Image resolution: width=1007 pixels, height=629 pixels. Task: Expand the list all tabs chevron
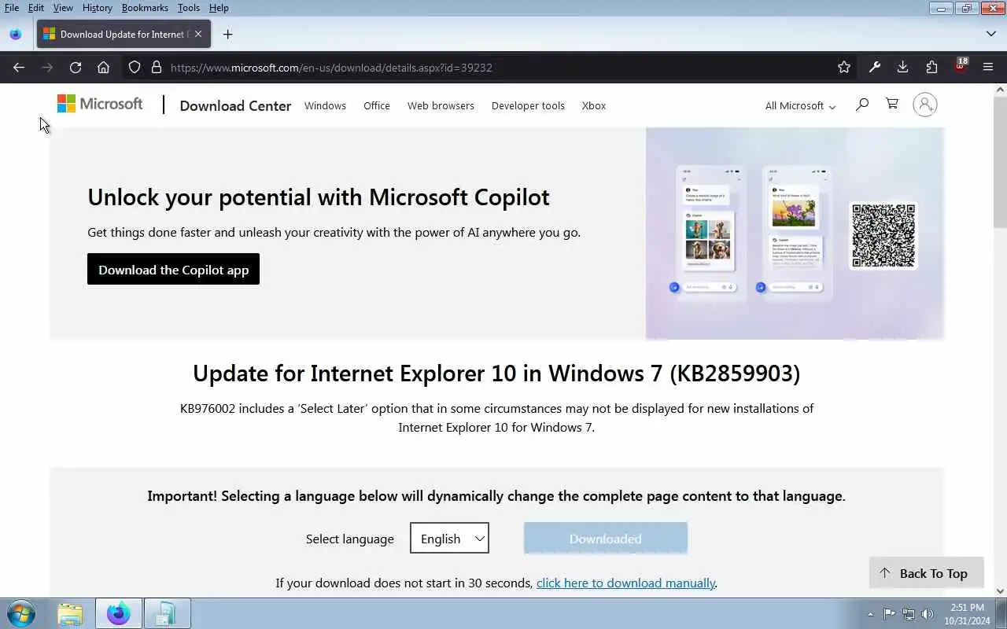[x=990, y=34]
